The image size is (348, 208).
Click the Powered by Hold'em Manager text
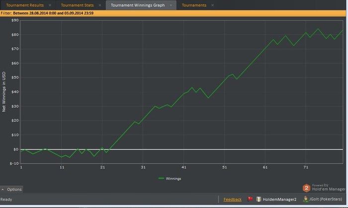329,187
